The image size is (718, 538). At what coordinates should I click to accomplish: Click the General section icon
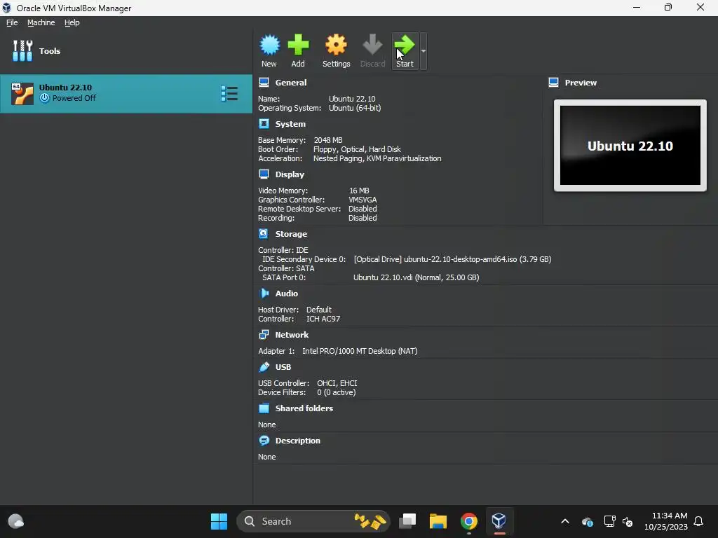coord(264,83)
